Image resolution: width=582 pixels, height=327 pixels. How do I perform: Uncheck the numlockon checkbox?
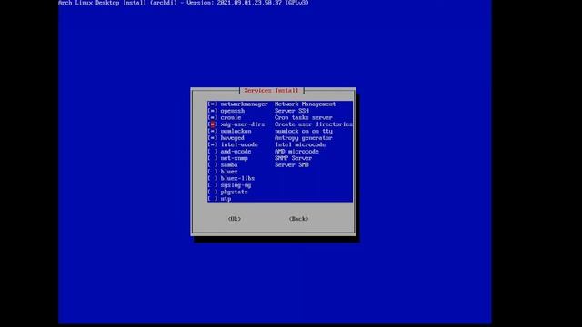[212, 131]
